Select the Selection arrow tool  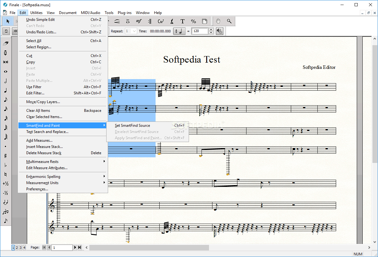coord(8,21)
